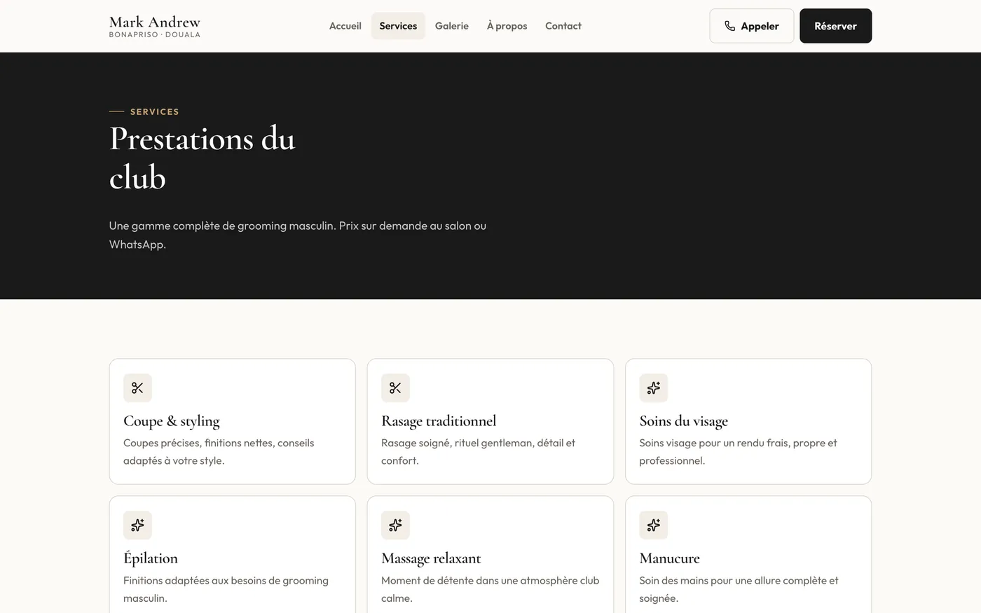The height and width of the screenshot is (613, 981).
Task: Click the 'Soins visage pour un rendu frais' description
Action: (x=738, y=452)
